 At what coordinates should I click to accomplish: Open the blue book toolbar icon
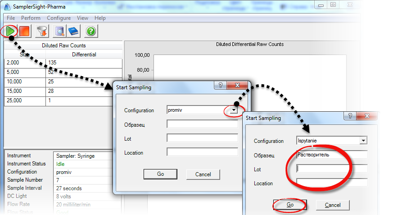(73, 31)
